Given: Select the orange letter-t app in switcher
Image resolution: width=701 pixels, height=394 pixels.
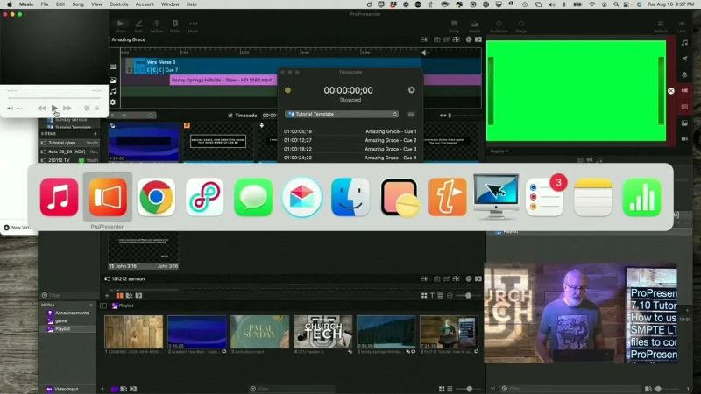Looking at the screenshot, I should tap(448, 197).
